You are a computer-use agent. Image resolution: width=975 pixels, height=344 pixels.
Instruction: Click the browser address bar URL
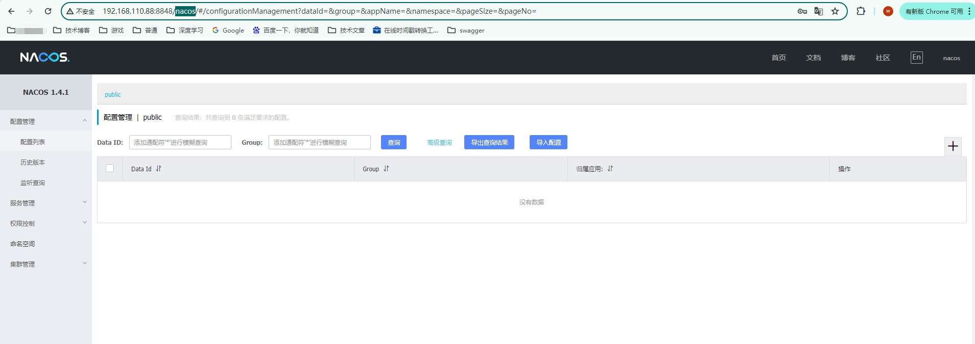[x=319, y=11]
